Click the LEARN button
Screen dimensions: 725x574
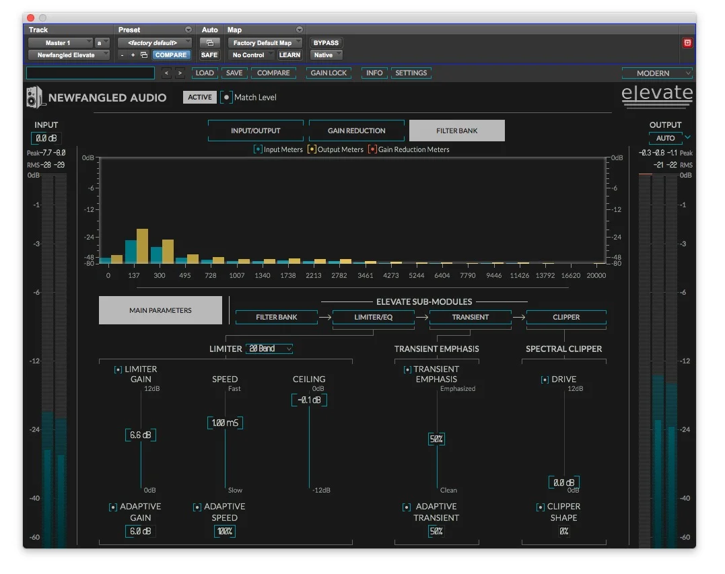(x=290, y=55)
